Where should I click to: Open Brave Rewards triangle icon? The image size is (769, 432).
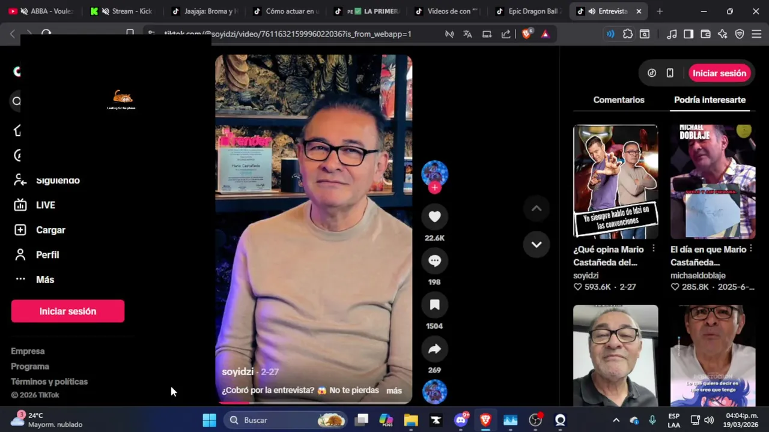pyautogui.click(x=545, y=34)
